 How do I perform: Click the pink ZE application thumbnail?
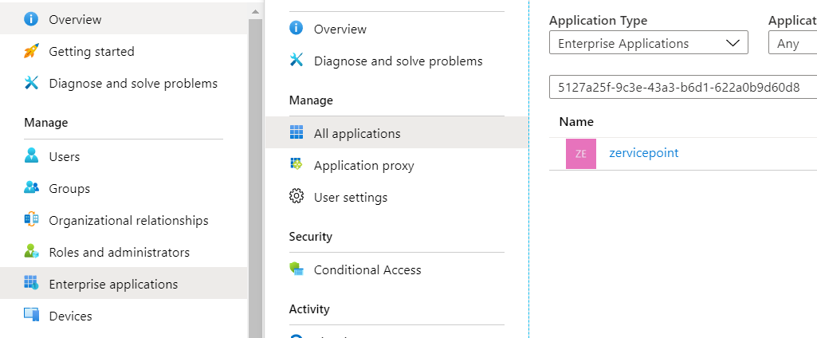click(581, 153)
